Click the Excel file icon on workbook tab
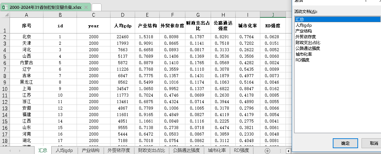Image resolution: width=381 pixels, height=154 pixels. [x=5, y=7]
